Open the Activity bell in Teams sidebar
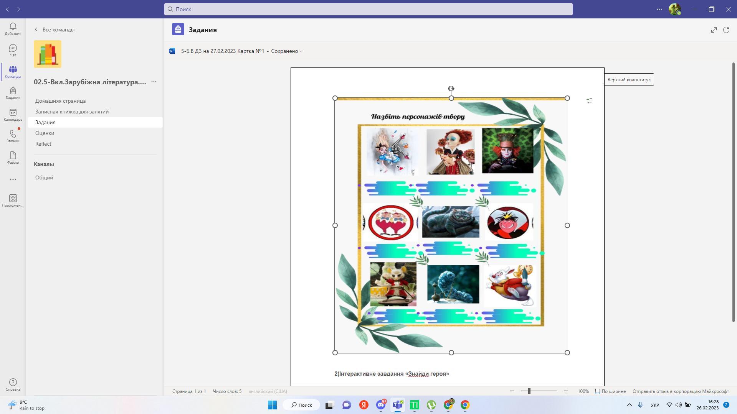The width and height of the screenshot is (737, 414). [13, 29]
